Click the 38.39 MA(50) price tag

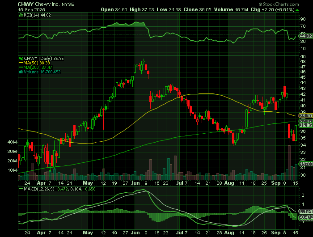point(305,116)
